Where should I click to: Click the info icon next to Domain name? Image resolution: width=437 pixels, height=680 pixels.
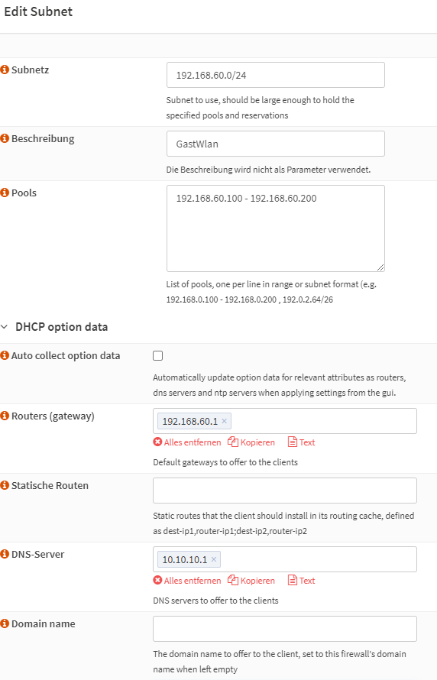[5, 623]
